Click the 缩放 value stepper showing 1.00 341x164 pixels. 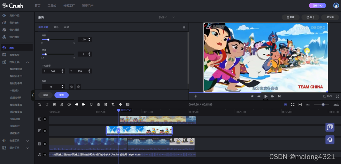pyautogui.click(x=85, y=40)
